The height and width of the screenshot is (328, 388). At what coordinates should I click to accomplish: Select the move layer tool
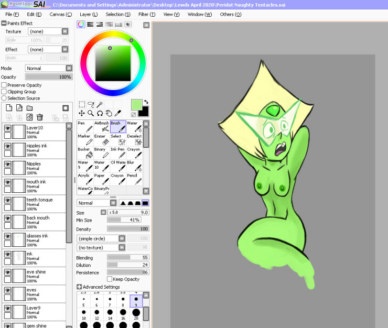point(82,113)
